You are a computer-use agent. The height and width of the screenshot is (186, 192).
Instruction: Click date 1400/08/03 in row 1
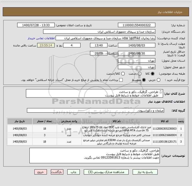[x=20, y=129]
